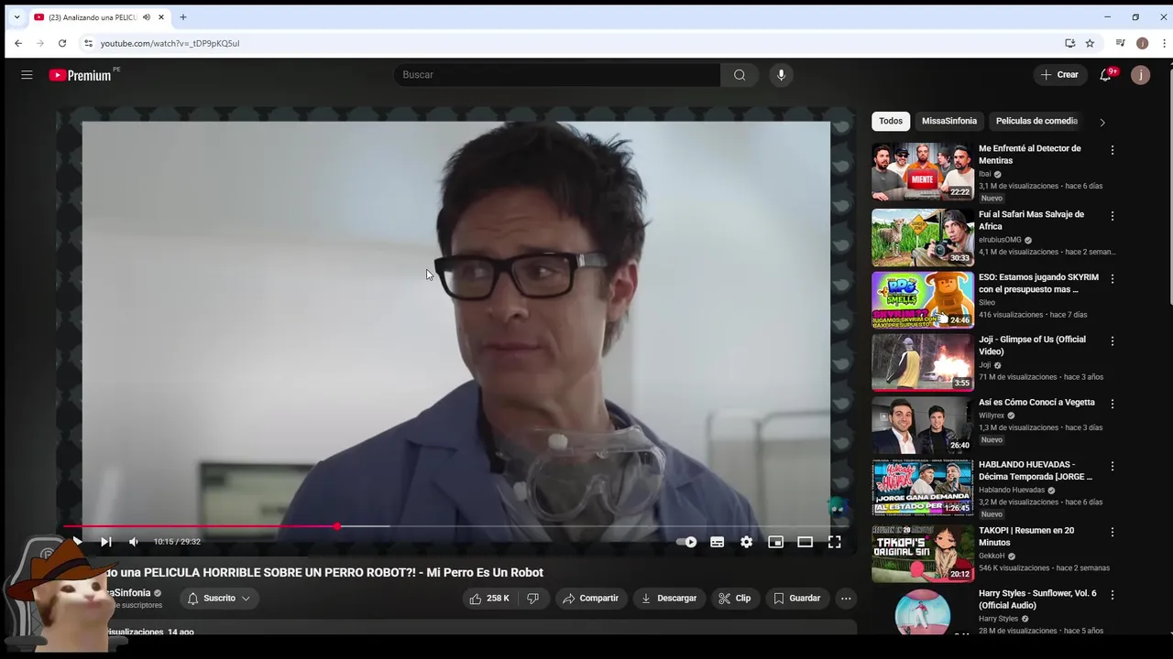Image resolution: width=1173 pixels, height=659 pixels.
Task: Open options for Detector de Mentiras video
Action: click(1113, 150)
